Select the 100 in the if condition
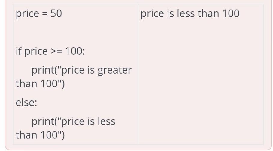 pos(73,51)
